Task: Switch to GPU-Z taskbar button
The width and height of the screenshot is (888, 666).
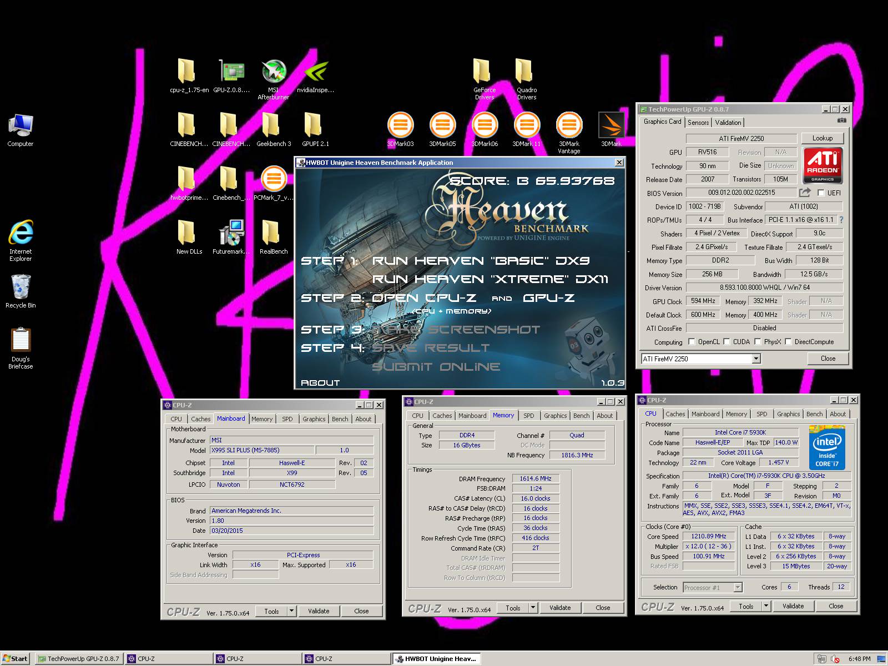Action: pyautogui.click(x=79, y=659)
